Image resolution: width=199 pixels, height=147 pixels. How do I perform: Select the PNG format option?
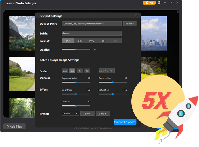92,41
